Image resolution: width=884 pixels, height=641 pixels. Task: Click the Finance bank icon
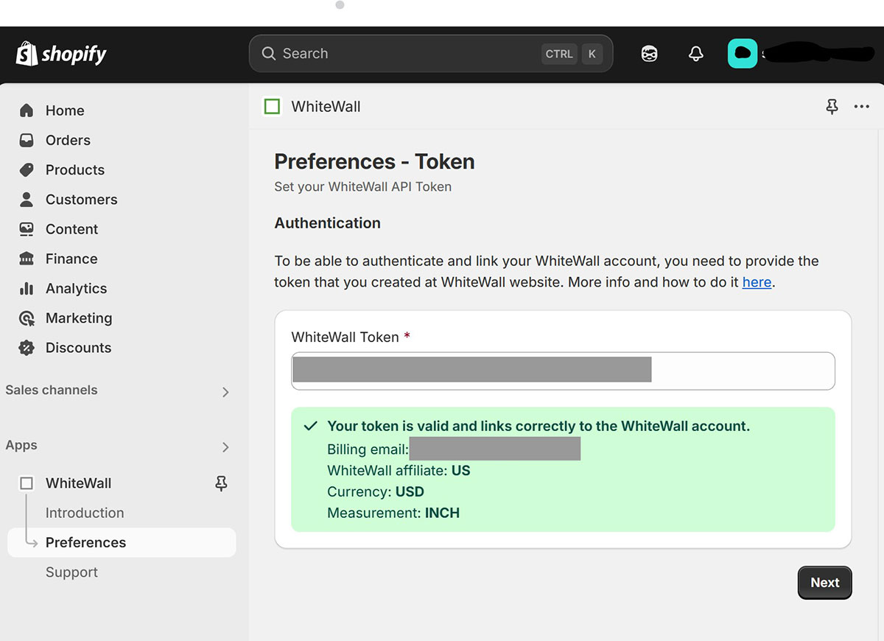click(27, 259)
